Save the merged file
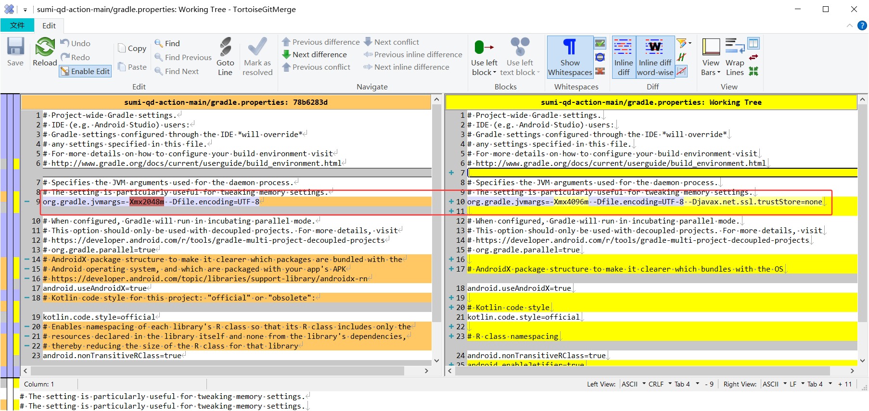869x411 pixels. pos(15,52)
